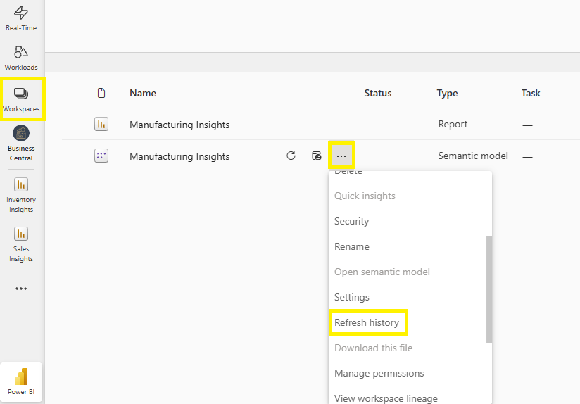This screenshot has width=580, height=404.
Task: Open the Workspaces pane
Action: (x=21, y=99)
